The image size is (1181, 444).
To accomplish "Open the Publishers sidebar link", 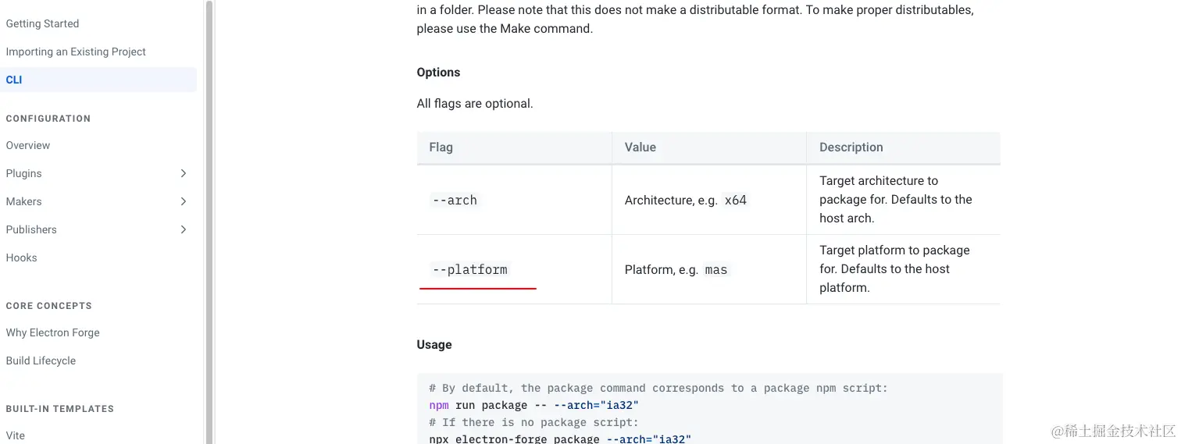I will (31, 229).
